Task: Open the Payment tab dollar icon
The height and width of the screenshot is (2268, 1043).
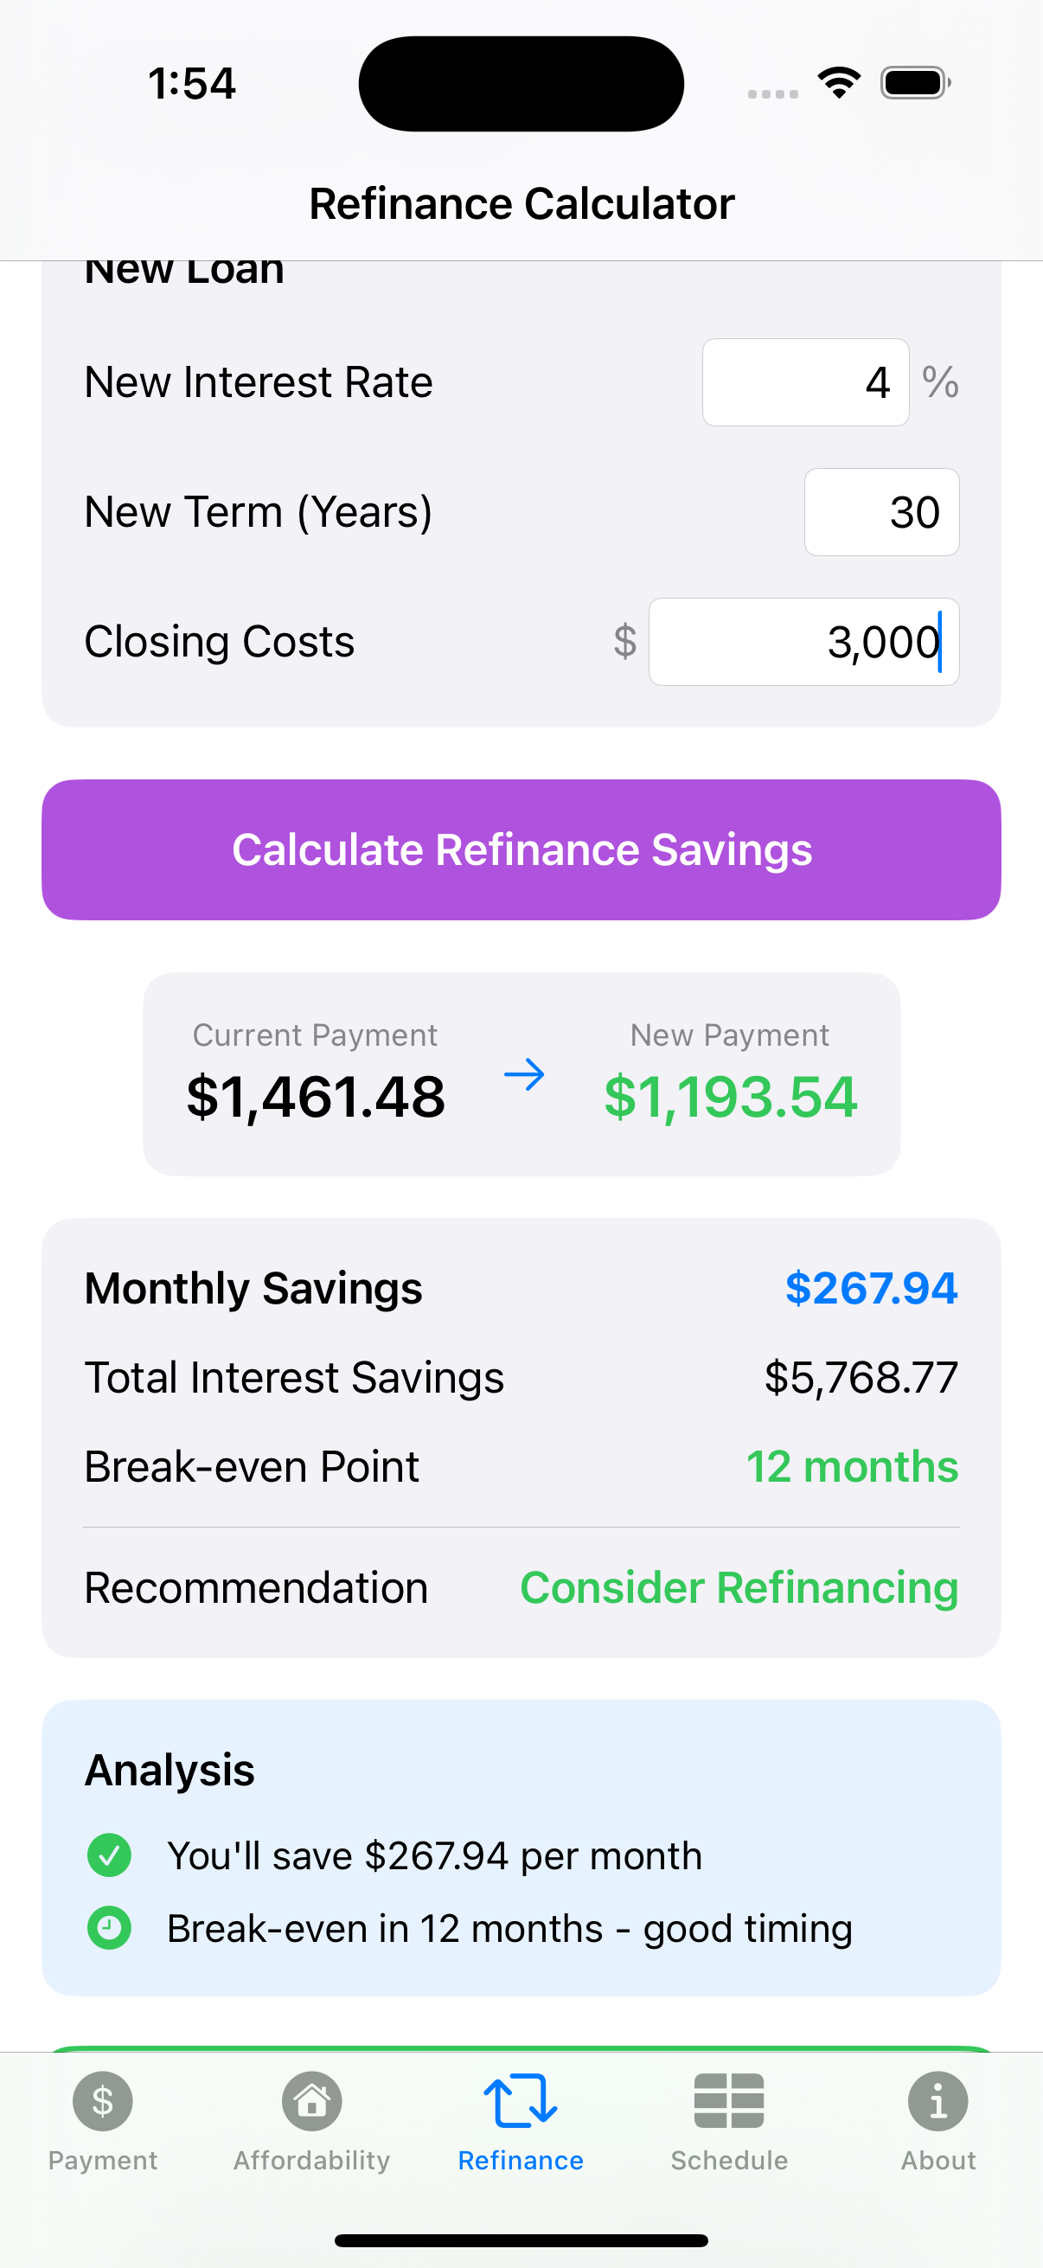Action: (103, 2101)
